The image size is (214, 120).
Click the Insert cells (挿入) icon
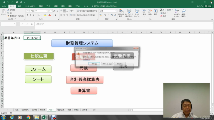tap(144, 11)
